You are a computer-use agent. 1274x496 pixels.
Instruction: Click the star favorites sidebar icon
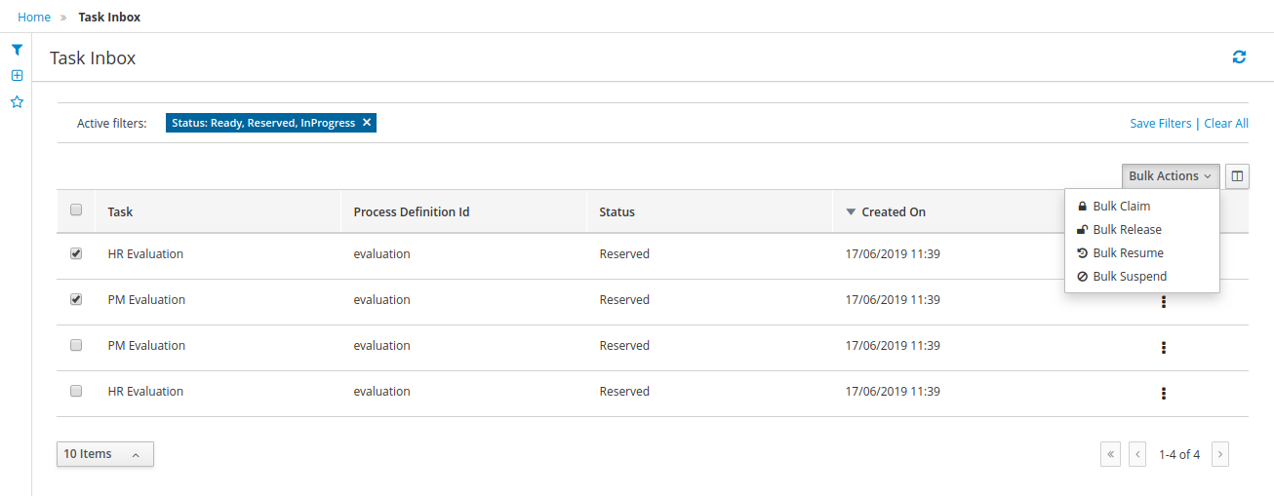pyautogui.click(x=17, y=101)
